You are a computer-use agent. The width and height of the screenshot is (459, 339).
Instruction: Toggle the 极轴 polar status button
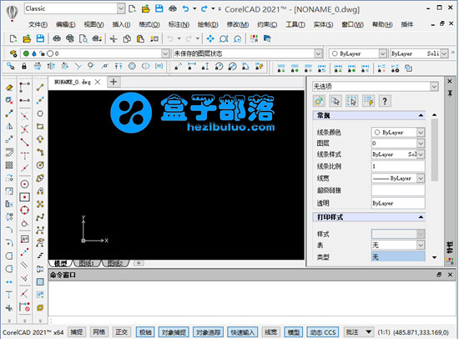tap(145, 332)
